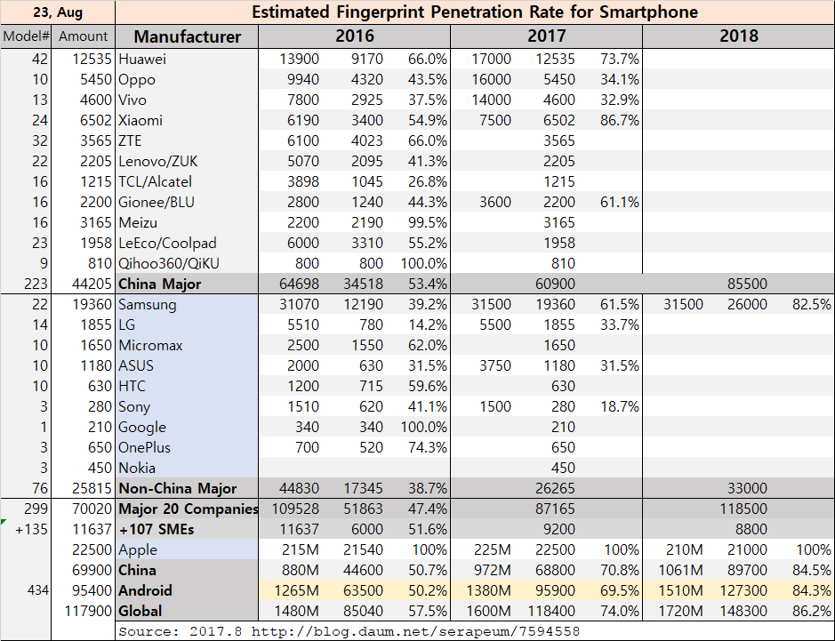Click the 'Oppo' manufacturer cell
The height and width of the screenshot is (641, 835).
pos(187,79)
